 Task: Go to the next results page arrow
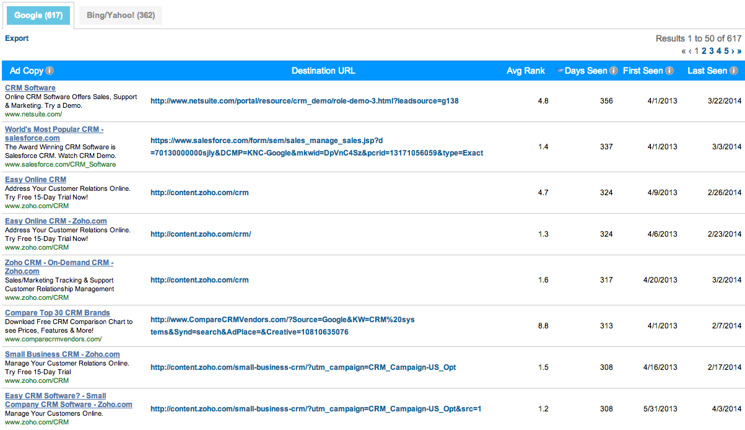pos(733,51)
